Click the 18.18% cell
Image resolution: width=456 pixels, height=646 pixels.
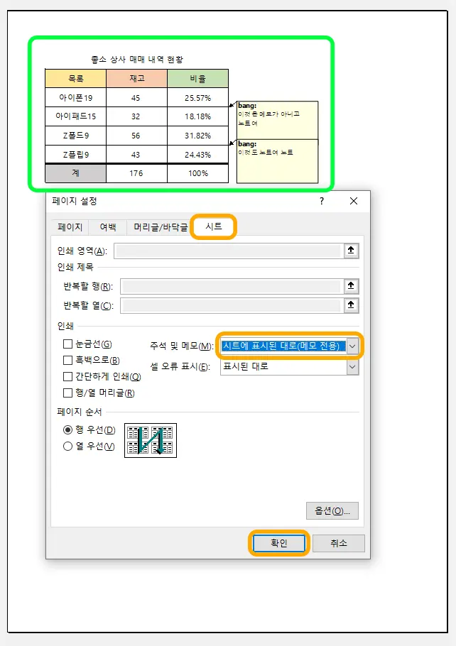(198, 116)
